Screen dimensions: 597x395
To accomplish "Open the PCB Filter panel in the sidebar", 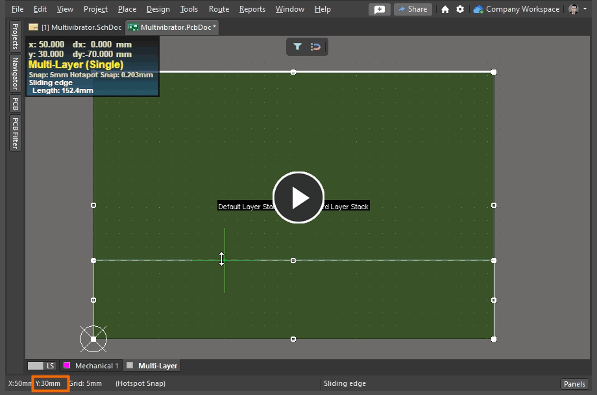I will click(x=14, y=134).
